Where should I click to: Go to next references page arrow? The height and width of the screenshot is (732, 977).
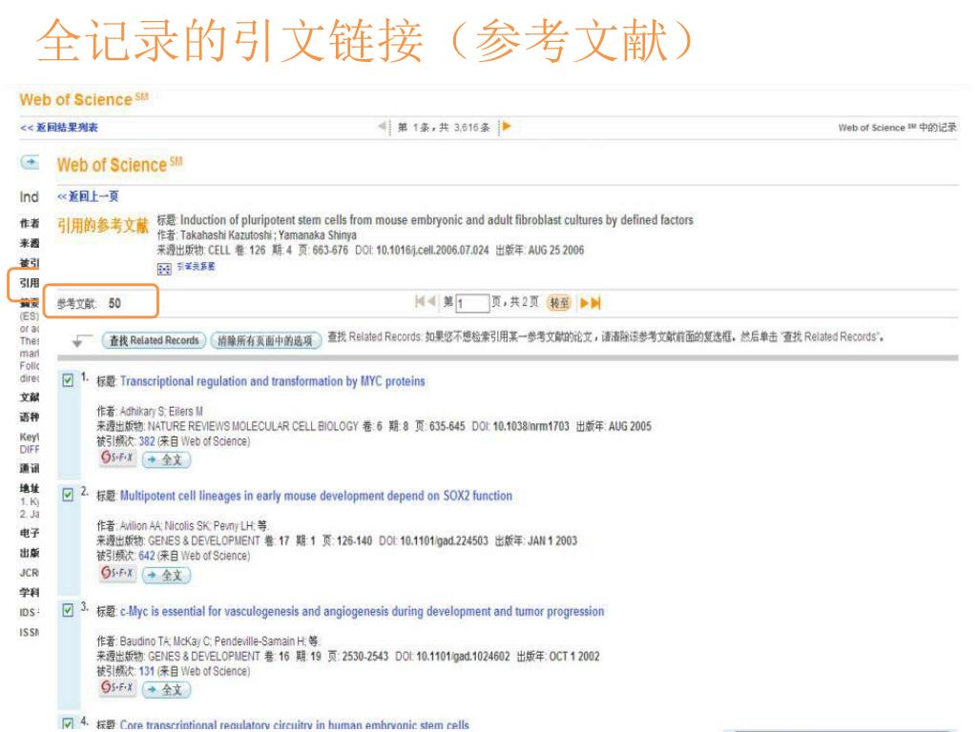(x=584, y=303)
